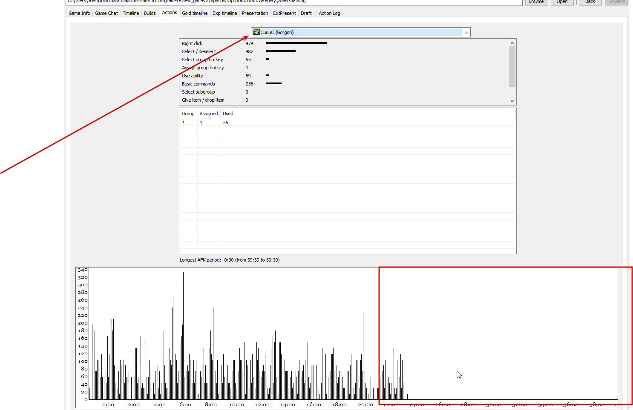Image resolution: width=633 pixels, height=410 pixels.
Task: Select the Select subgroup row
Action: pos(344,92)
